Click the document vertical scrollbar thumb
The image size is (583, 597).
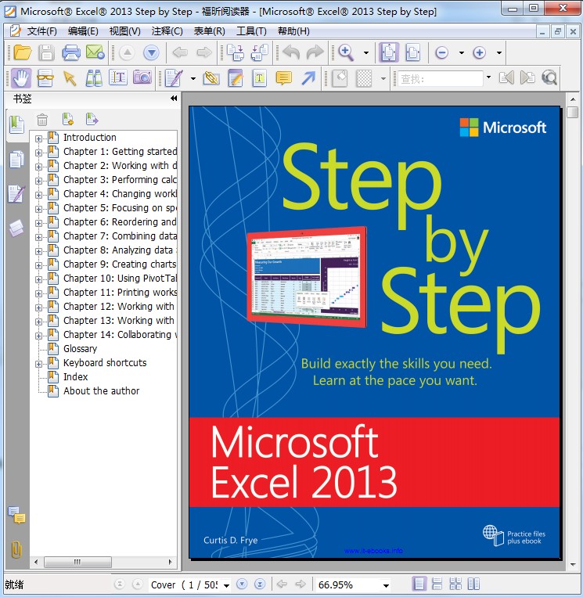point(572,113)
